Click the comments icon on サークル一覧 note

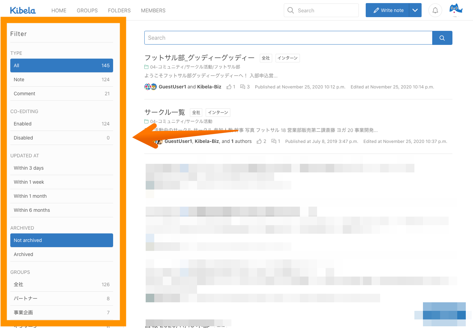[x=274, y=142]
